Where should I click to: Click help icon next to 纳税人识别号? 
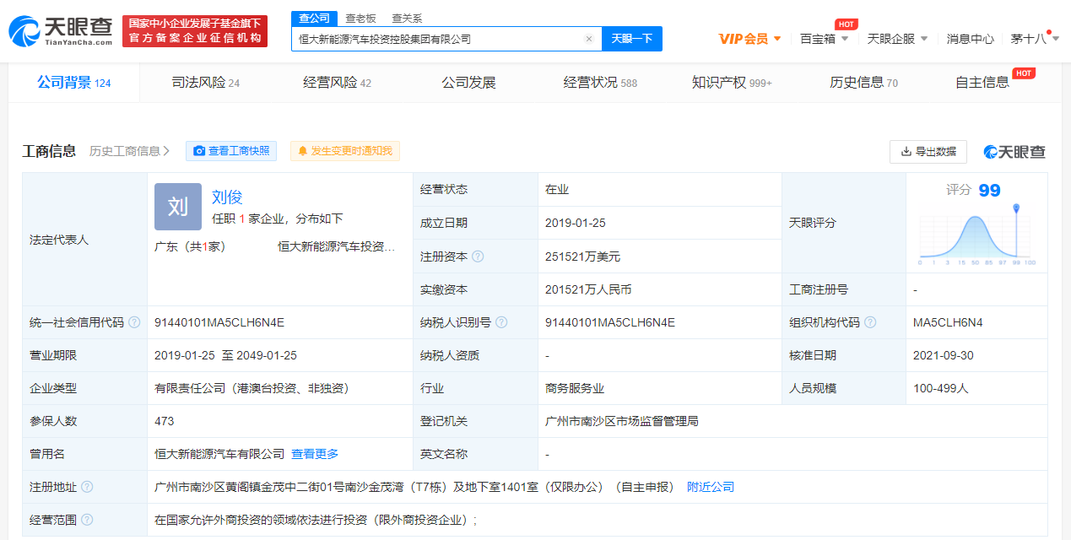tap(501, 322)
